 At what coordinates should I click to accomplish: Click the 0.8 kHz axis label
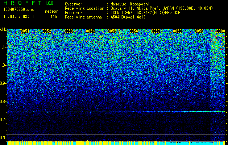pyautogui.click(x=3, y=101)
